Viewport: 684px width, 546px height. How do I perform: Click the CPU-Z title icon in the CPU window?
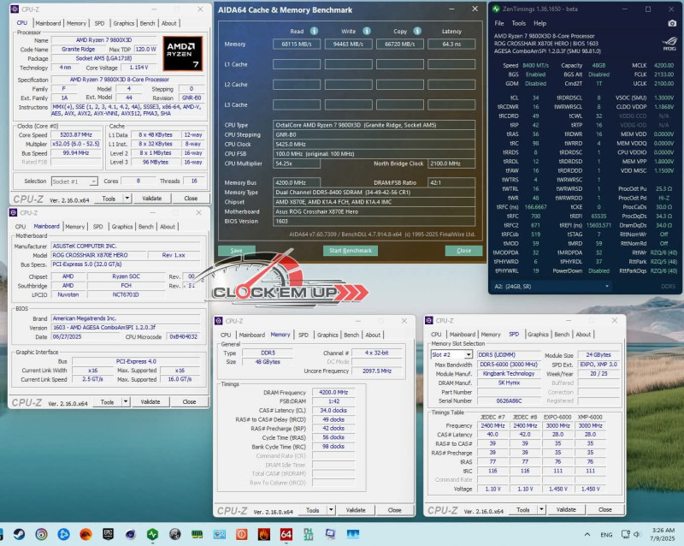coord(15,9)
